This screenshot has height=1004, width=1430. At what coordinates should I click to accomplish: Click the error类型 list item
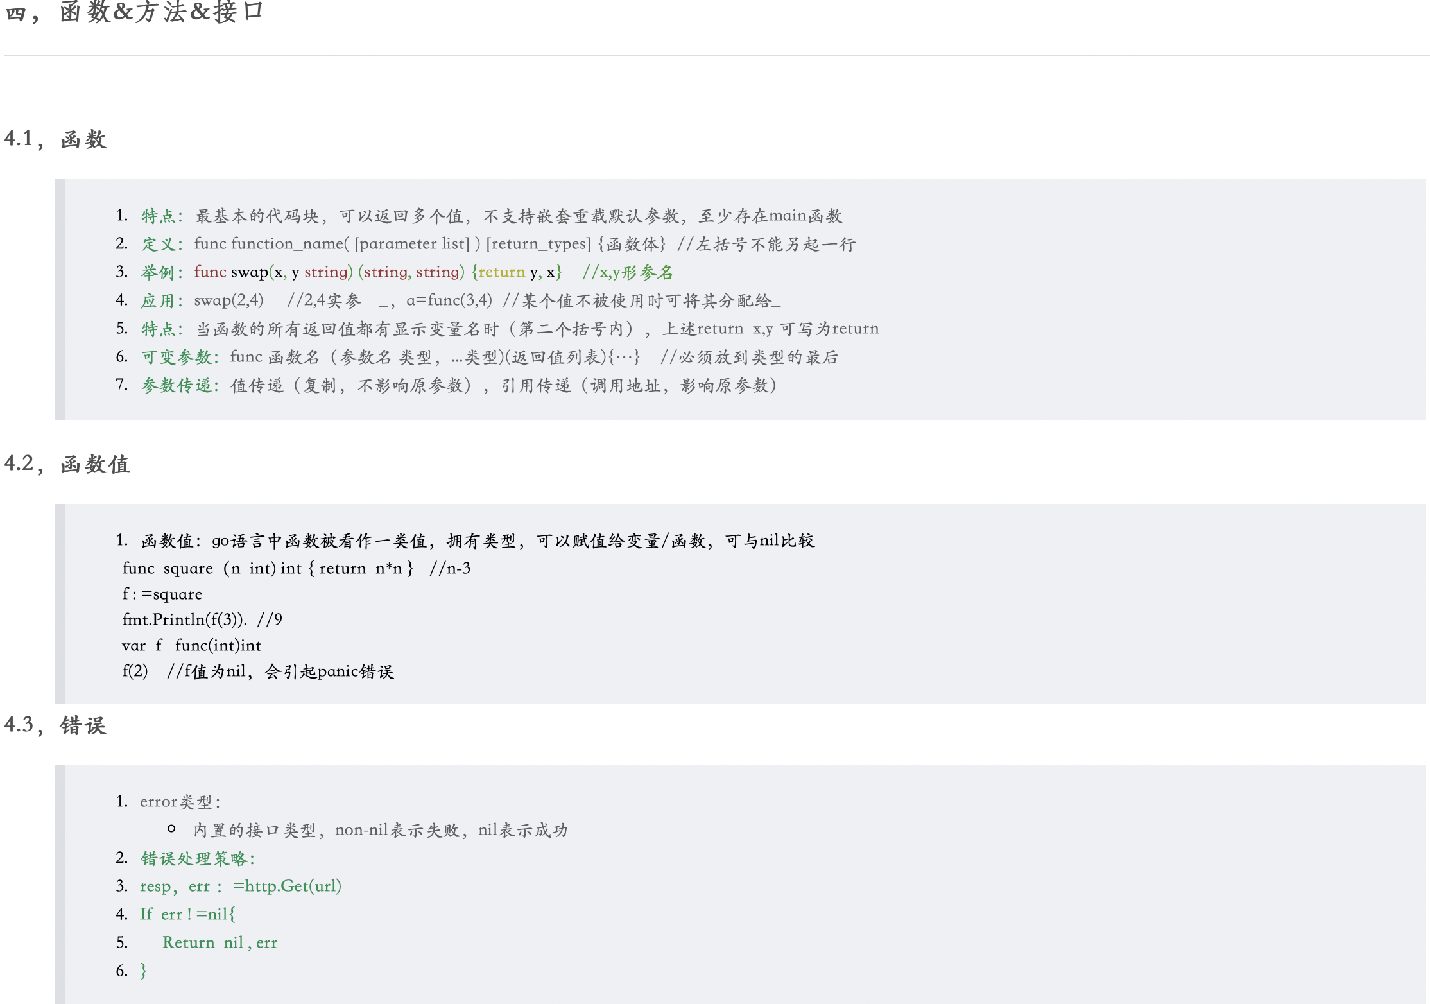point(180,802)
